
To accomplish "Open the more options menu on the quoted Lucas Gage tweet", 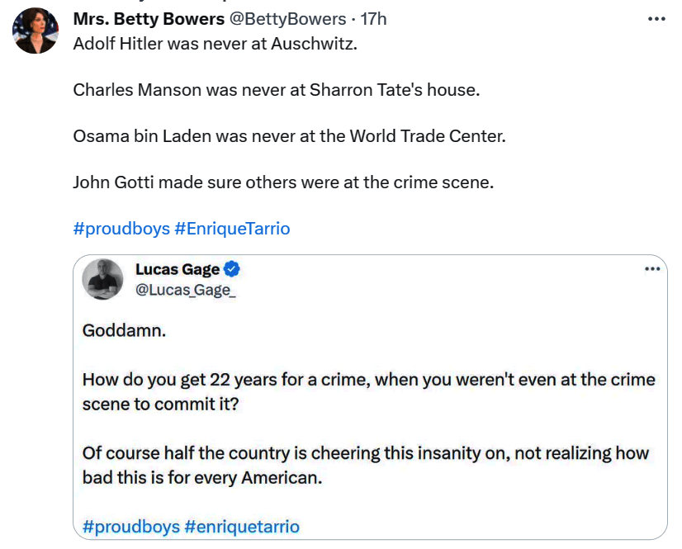I will click(652, 268).
